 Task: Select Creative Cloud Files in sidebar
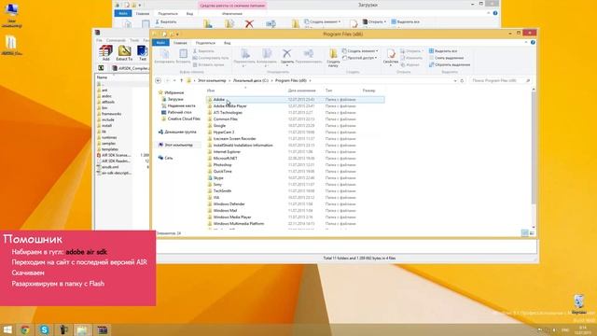click(x=184, y=119)
